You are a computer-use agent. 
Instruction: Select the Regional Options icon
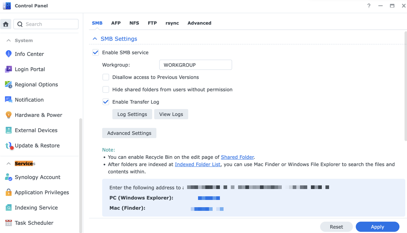pos(8,84)
